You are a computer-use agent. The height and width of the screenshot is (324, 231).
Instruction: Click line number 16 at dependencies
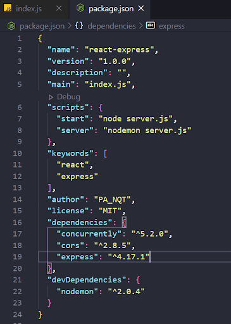click(x=17, y=223)
